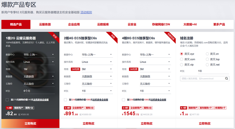Screen dimensions: 235x129
Task: Open bandwidth 5M dropdown in 2核4G card
Action: pyautogui.click(x=97, y=69)
